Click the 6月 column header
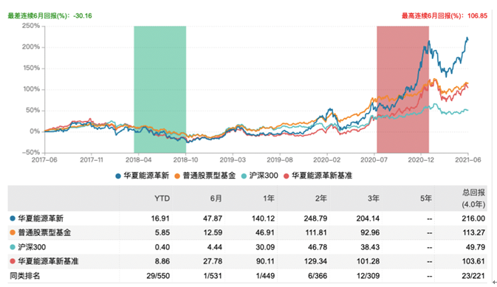 (x=216, y=198)
